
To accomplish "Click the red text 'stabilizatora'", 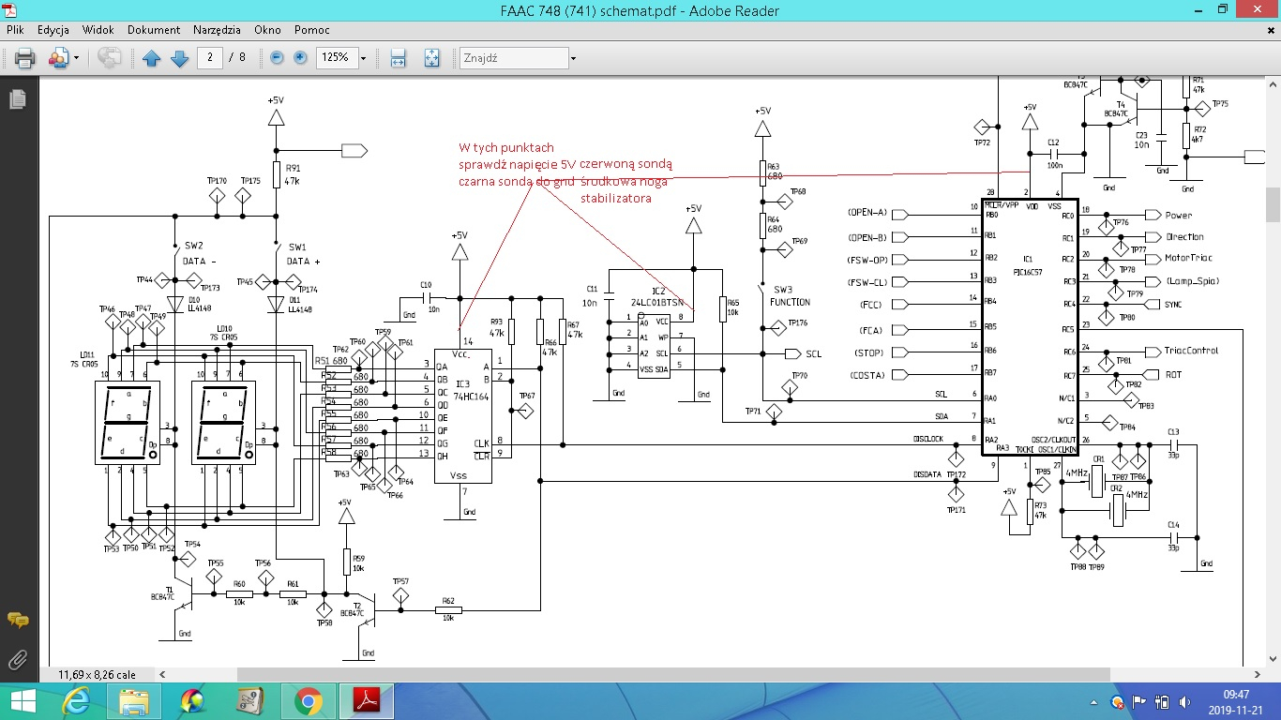I will pos(616,198).
